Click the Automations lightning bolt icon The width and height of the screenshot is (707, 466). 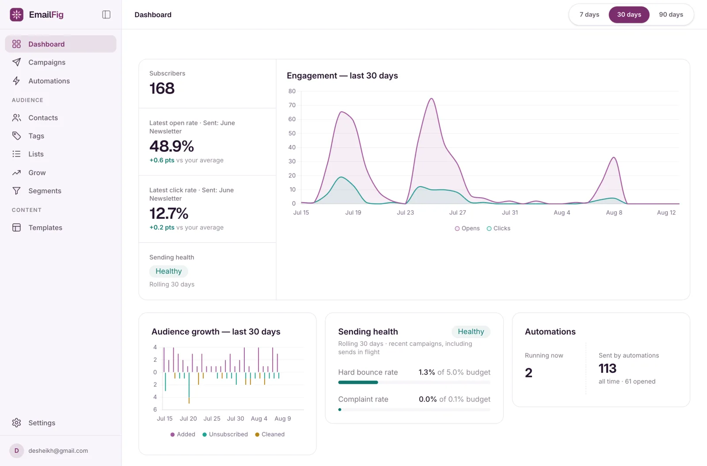[16, 81]
